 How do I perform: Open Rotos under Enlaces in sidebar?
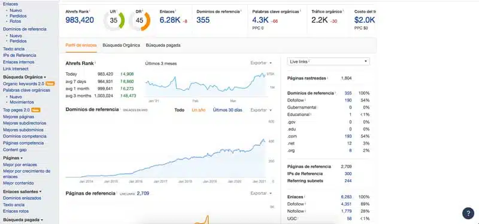(x=16, y=22)
